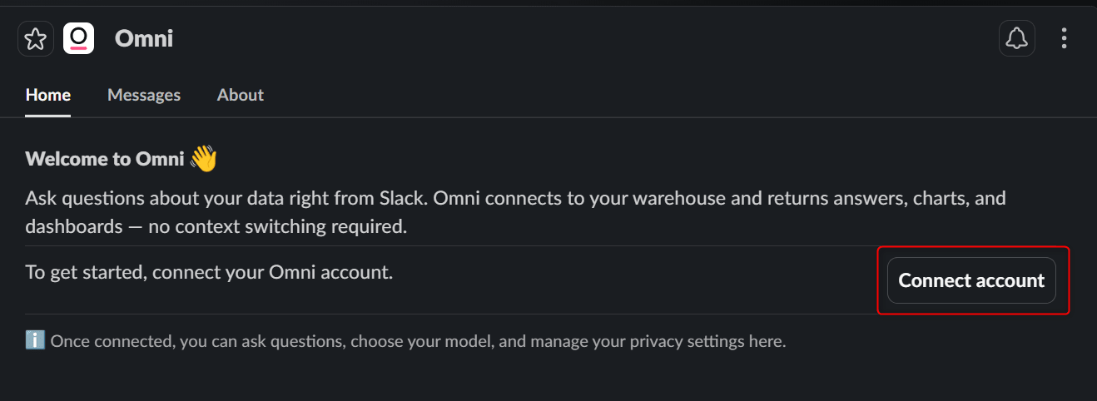Open the Messages tab
Image resolution: width=1097 pixels, height=401 pixels.
point(144,95)
